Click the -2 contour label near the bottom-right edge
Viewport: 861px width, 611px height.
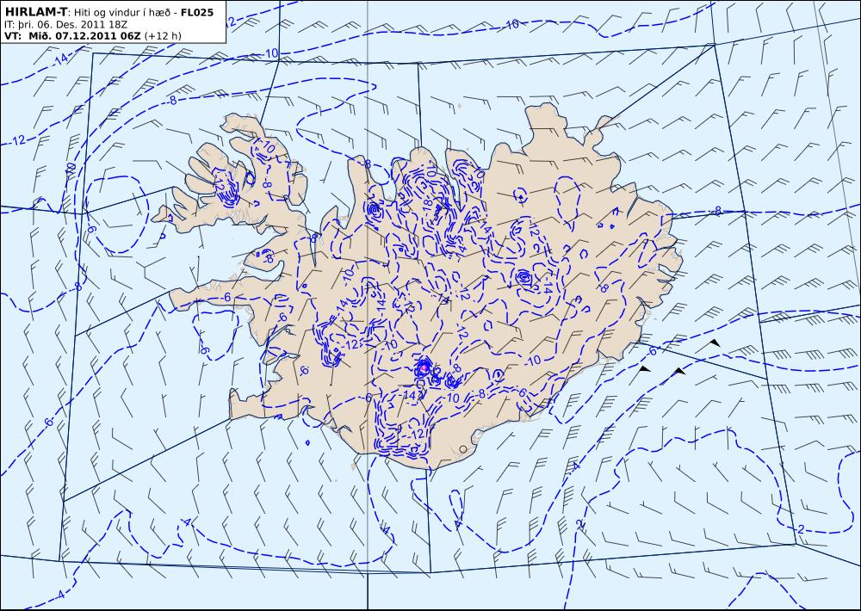tap(800, 530)
